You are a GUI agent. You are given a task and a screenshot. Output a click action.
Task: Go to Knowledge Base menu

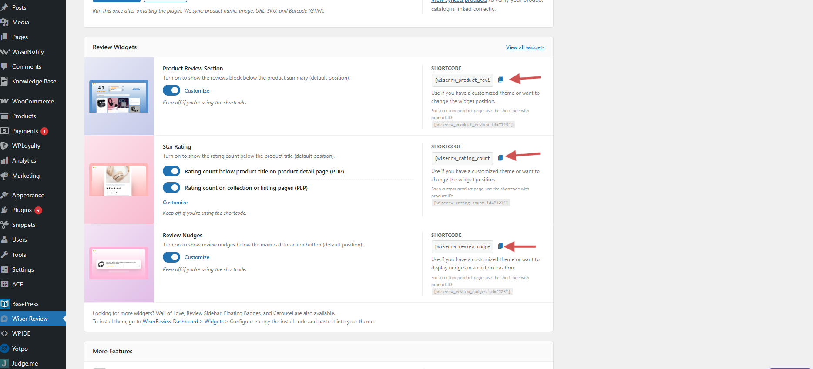click(33, 81)
